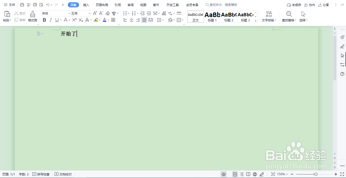
Task: Click the Save document icon
Action: 22,5
